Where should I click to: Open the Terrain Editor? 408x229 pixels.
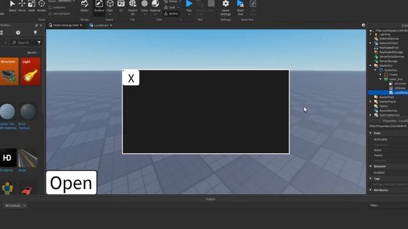point(84,6)
